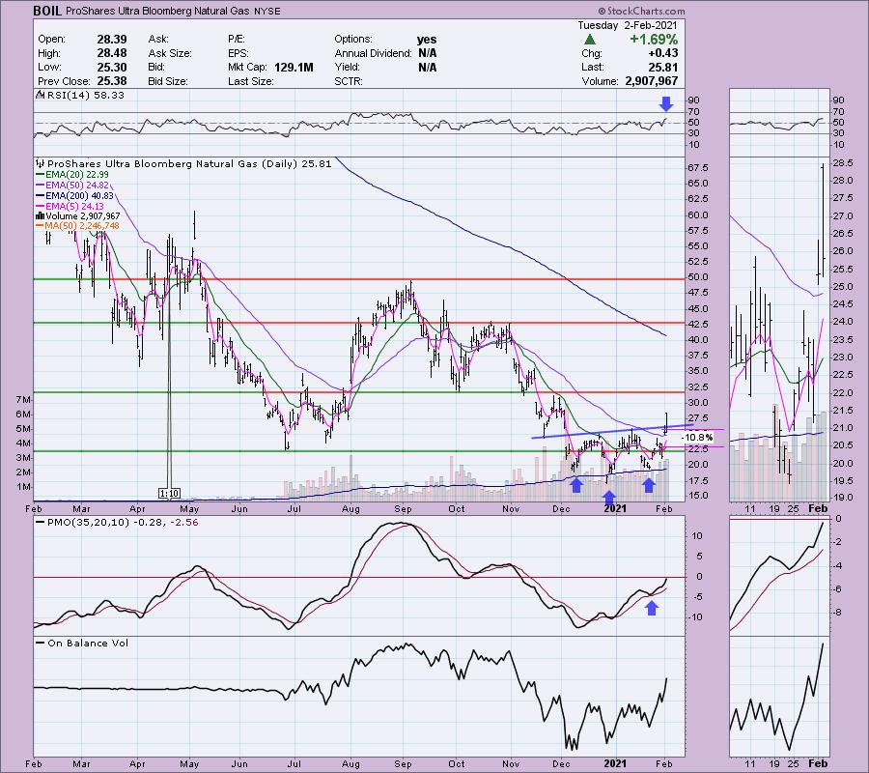Viewport: 869px width, 773px height.
Task: Click the orange MA(50) legend line marker
Action: 40,226
